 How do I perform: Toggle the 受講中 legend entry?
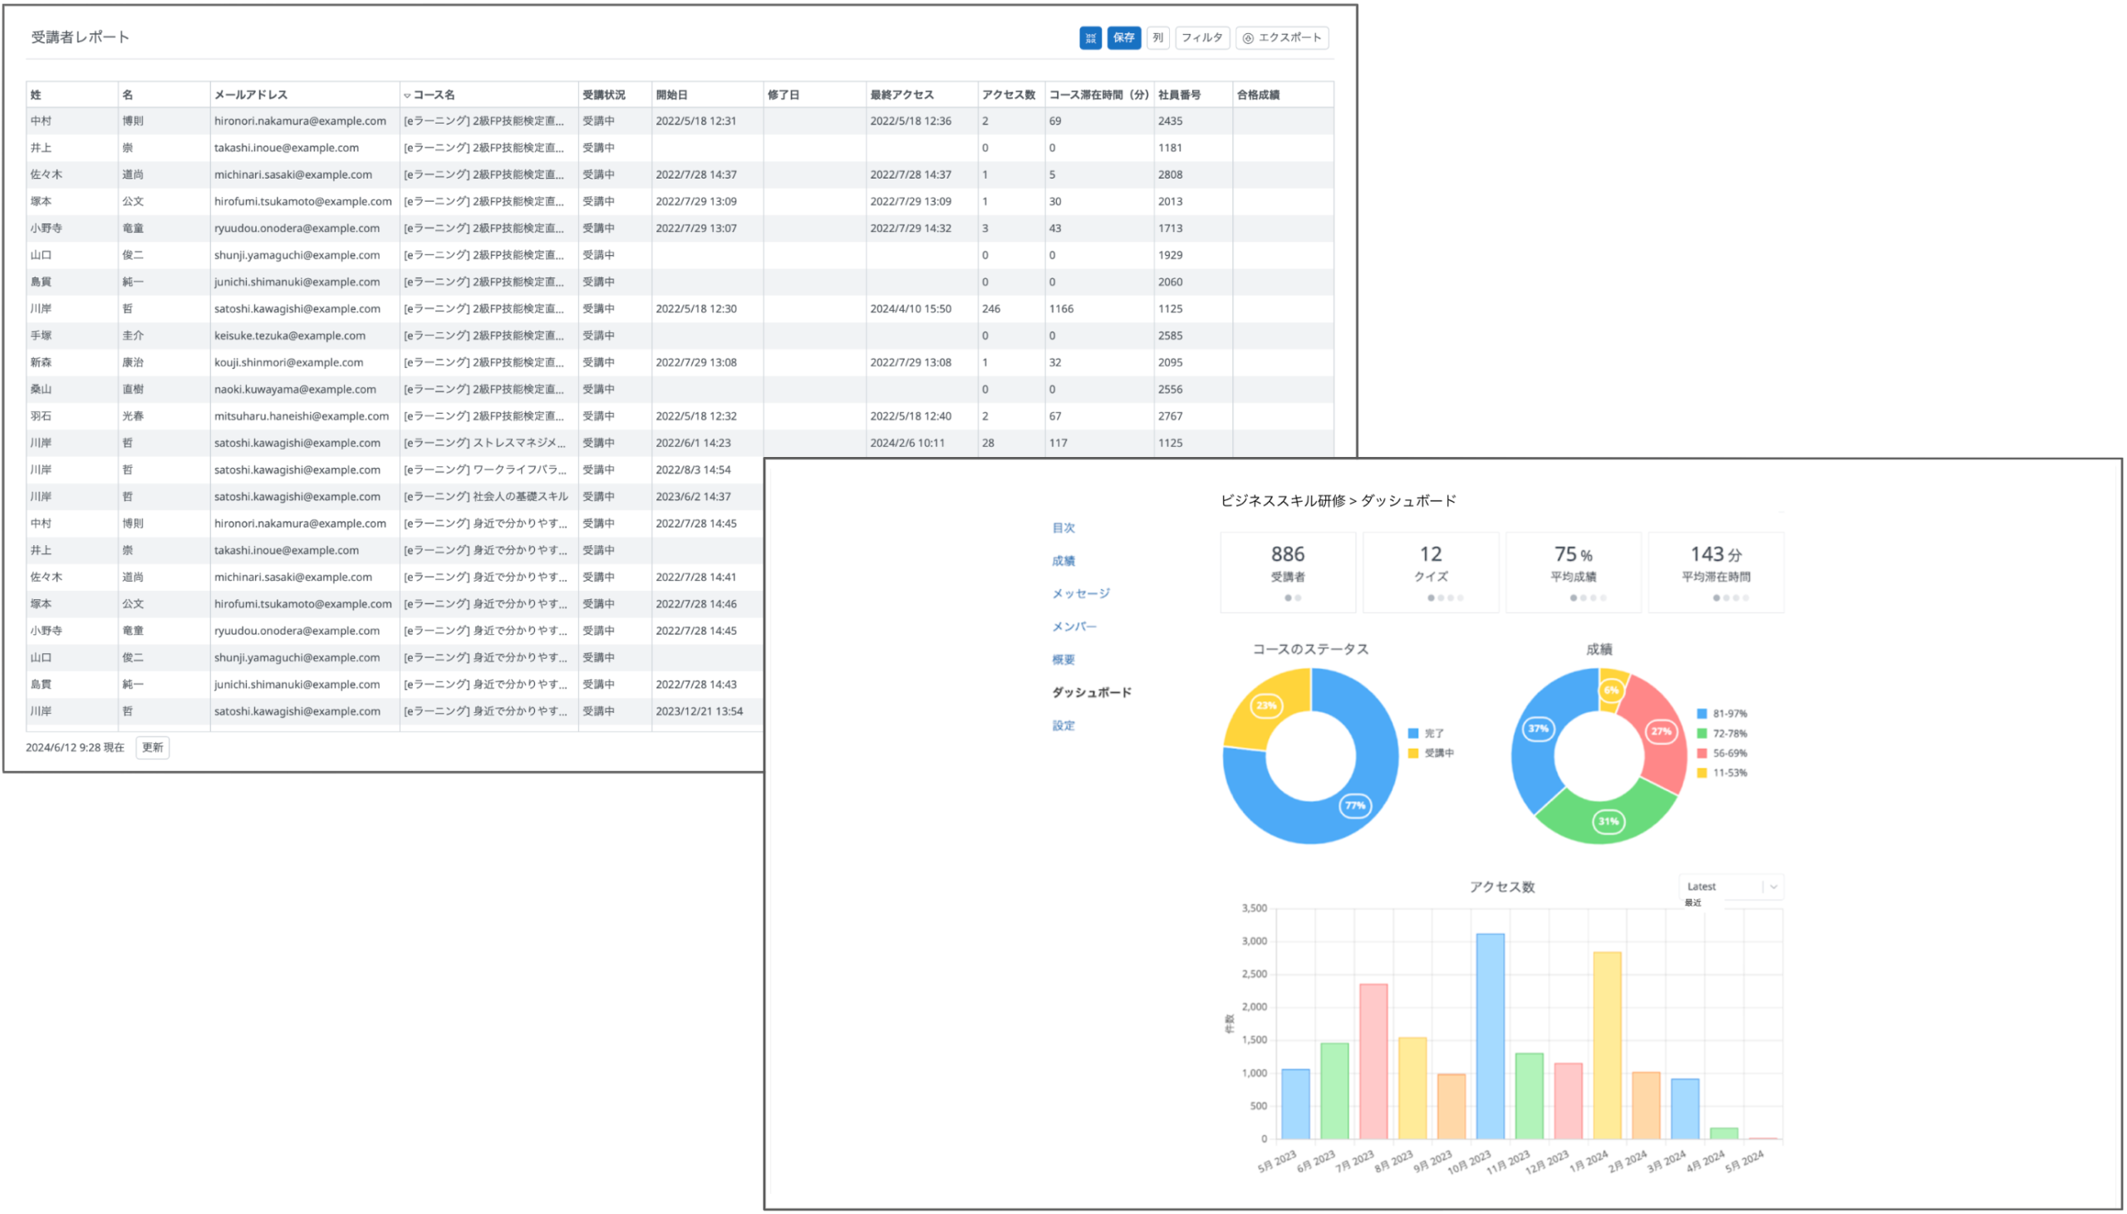coord(1430,753)
